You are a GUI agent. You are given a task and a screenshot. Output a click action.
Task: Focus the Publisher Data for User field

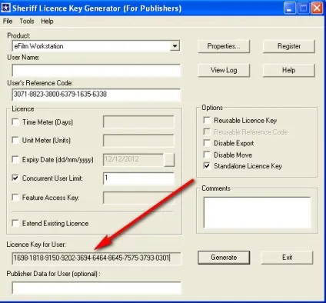tap(96, 288)
